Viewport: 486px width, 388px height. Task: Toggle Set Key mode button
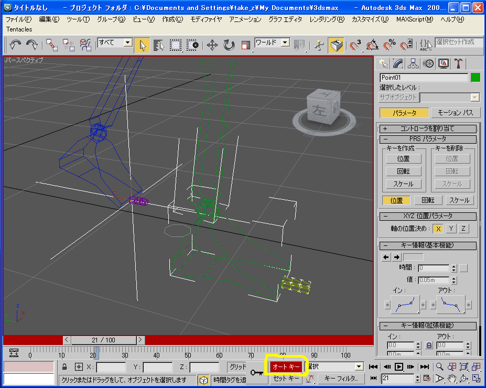(286, 379)
